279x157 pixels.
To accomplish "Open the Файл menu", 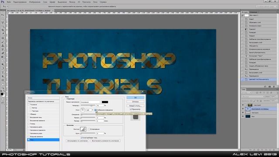I will (x=9, y=2).
